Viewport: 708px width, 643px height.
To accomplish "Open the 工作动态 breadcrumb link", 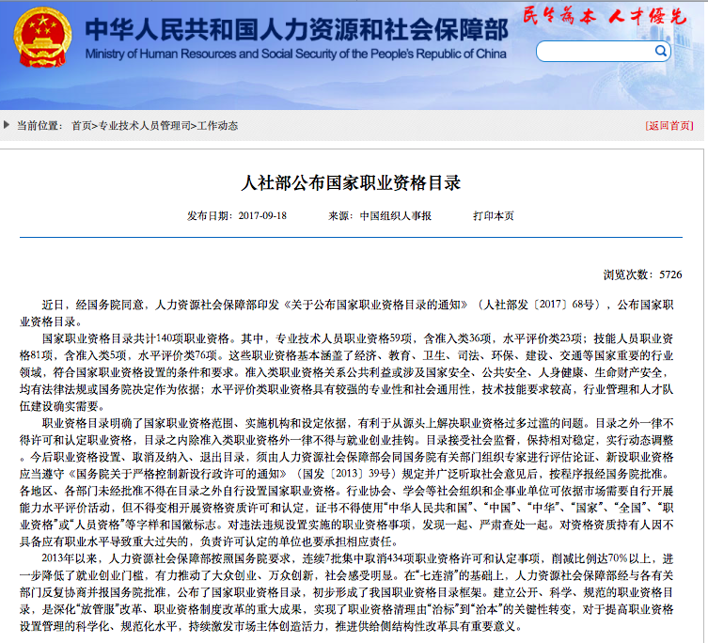I will [217, 126].
